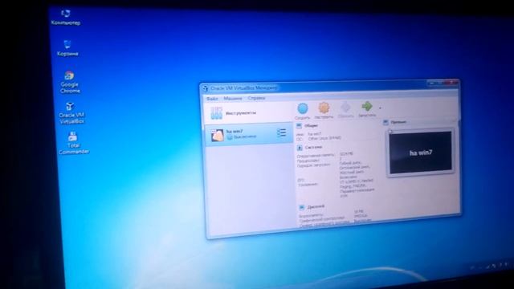Click the Настроить (settings) gear toolbar button

tap(324, 111)
